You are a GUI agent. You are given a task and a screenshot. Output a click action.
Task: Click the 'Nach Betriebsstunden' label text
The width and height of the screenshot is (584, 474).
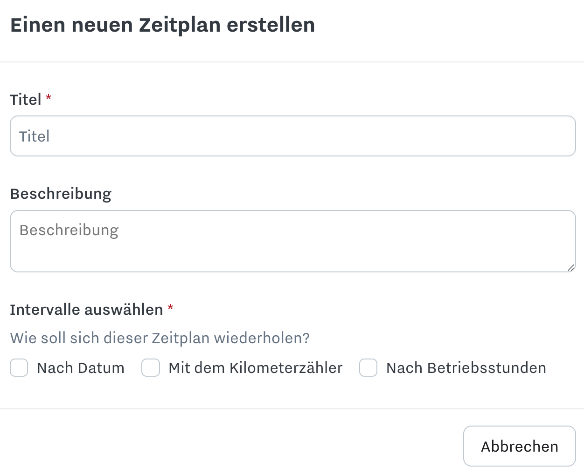[x=466, y=368]
